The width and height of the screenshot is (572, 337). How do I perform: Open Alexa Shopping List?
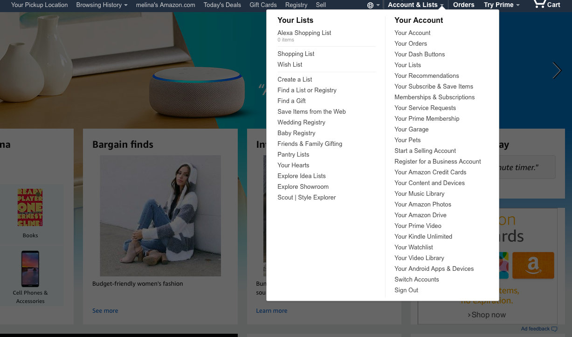click(x=304, y=33)
